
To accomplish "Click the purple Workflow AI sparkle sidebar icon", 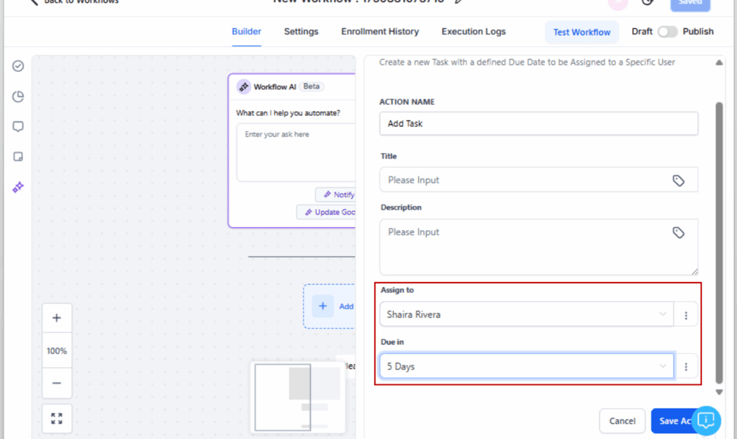I will (x=18, y=187).
